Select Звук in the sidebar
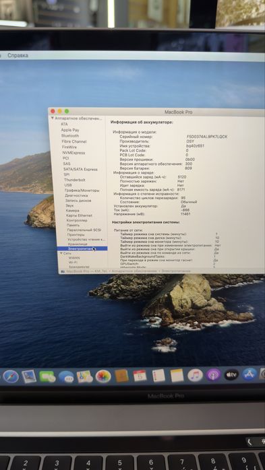265x470 pixels. pos(69,205)
